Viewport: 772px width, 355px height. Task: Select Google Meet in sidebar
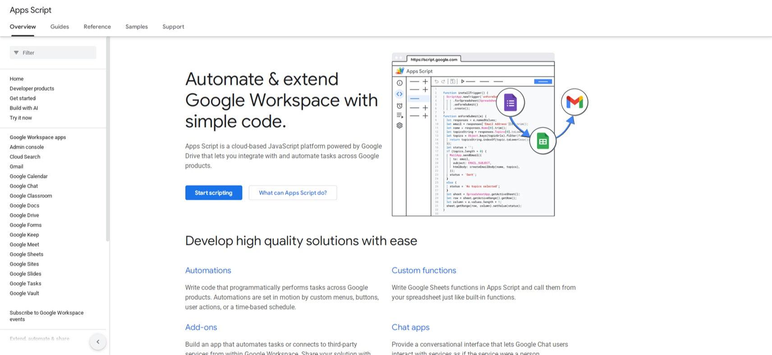pyautogui.click(x=24, y=245)
